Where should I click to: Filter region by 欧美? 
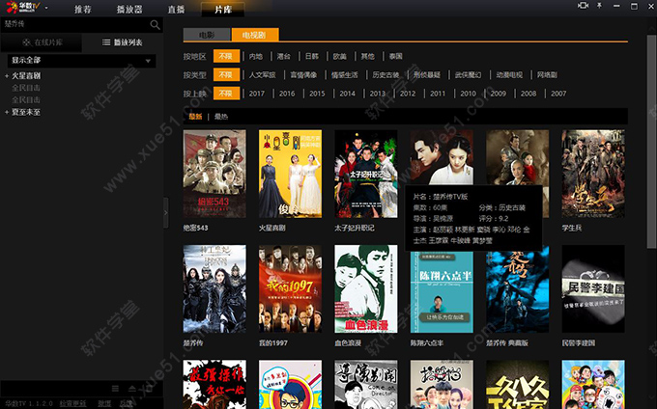tap(340, 57)
